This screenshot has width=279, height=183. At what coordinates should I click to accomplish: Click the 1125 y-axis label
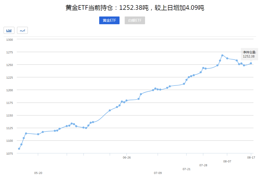(10, 128)
